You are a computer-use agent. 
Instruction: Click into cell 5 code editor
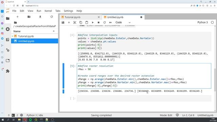(144, 76)
